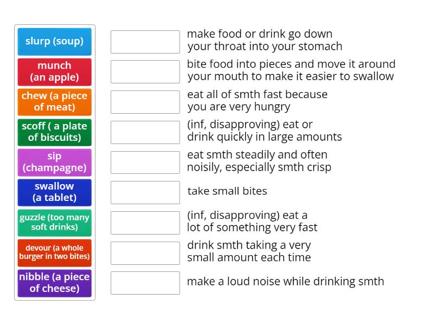The image size is (434, 325).
Task: Click the answer box beside 'eat smth steadily and often noisily'
Action: tap(144, 162)
